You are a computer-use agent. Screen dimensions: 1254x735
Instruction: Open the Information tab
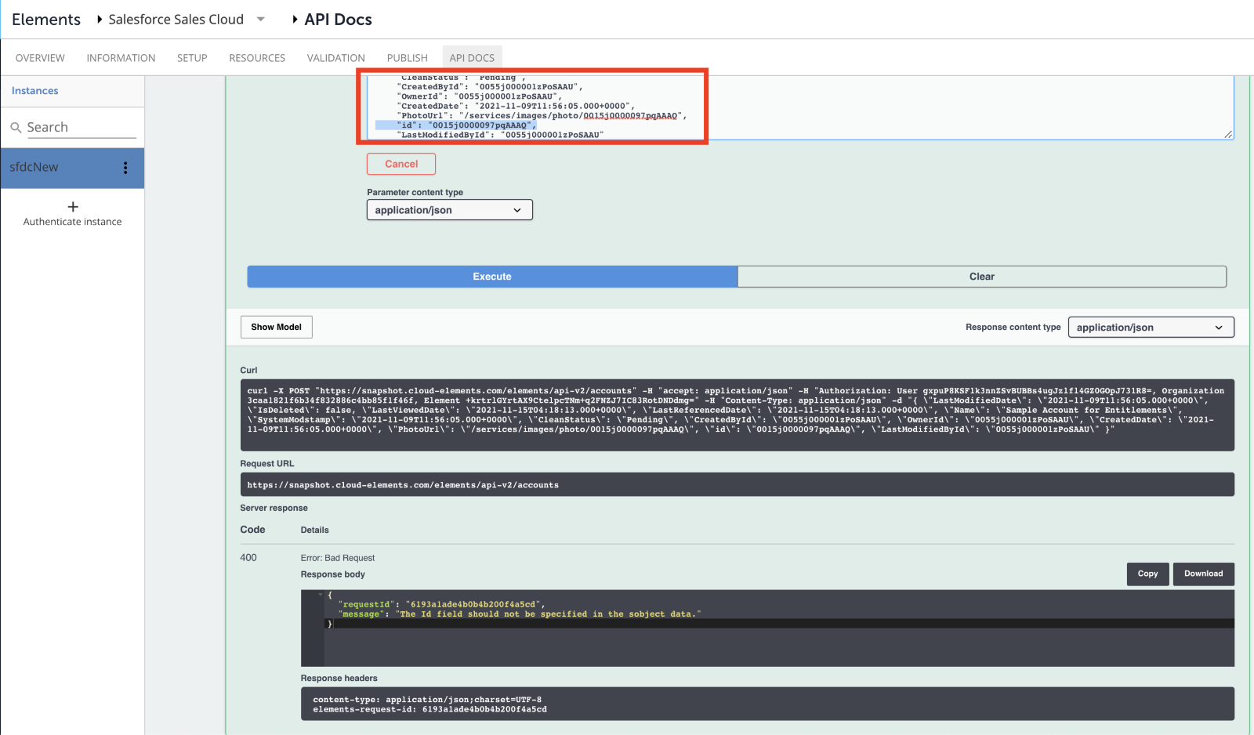click(x=121, y=58)
